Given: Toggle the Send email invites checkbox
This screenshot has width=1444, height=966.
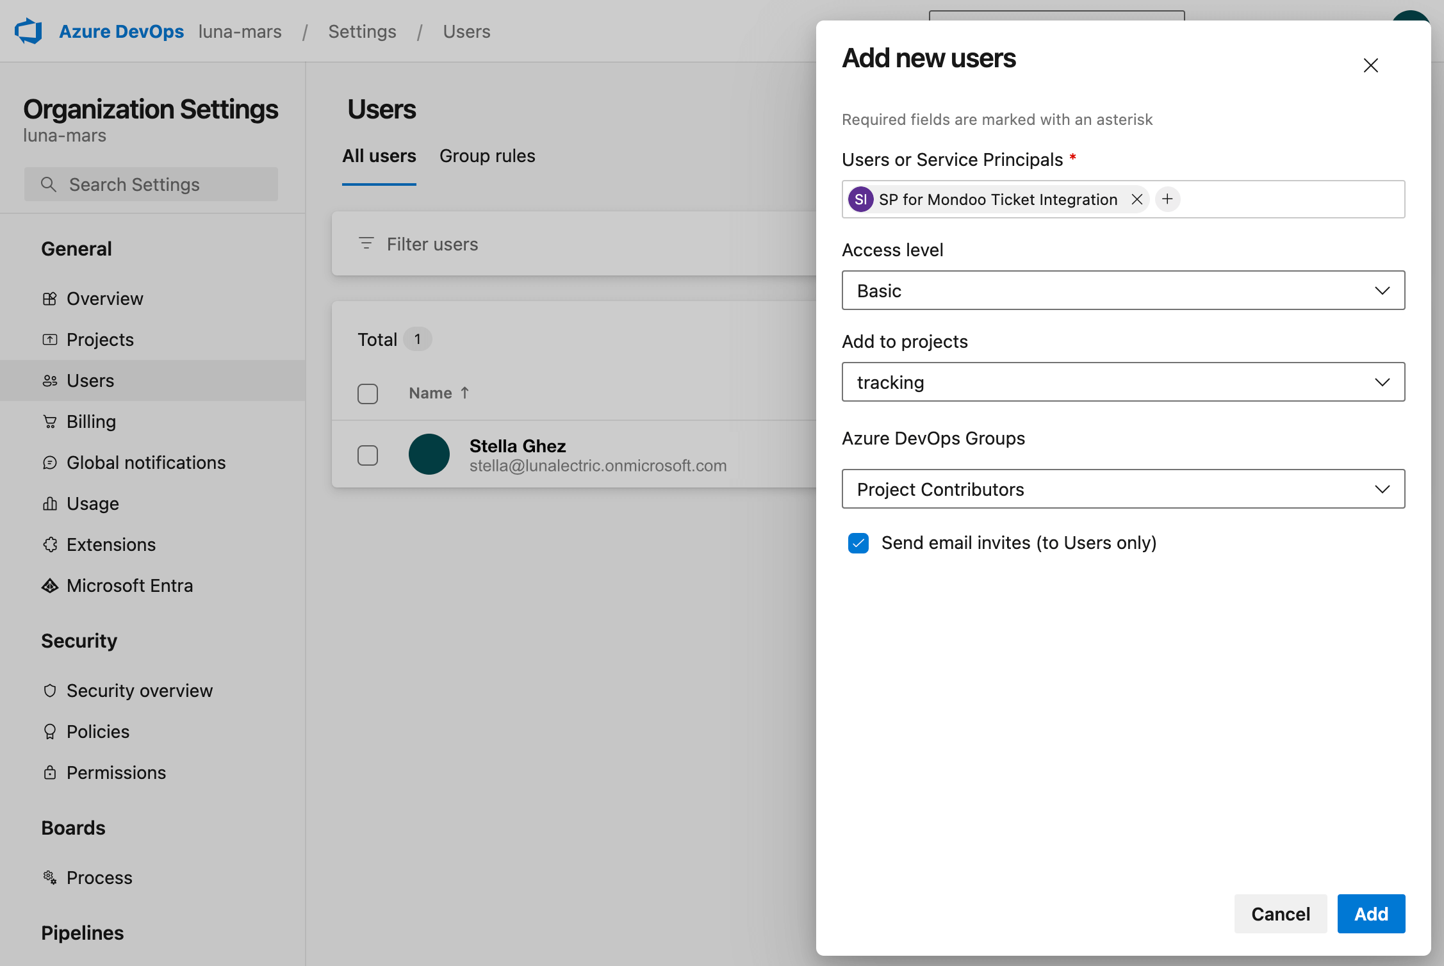Looking at the screenshot, I should click(857, 543).
